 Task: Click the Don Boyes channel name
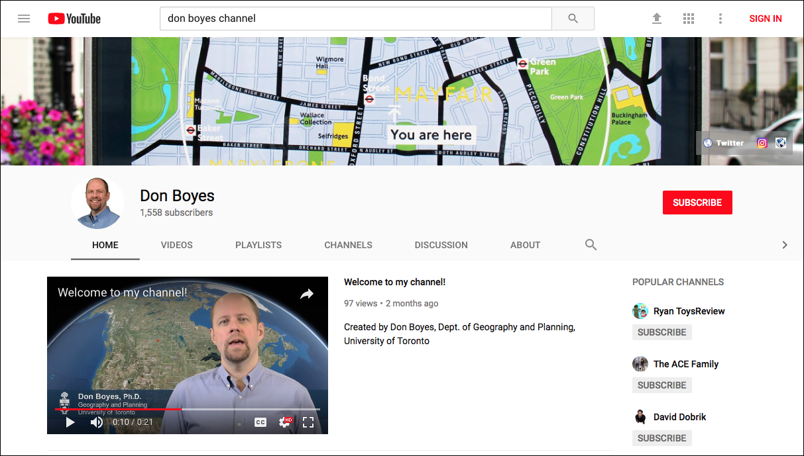pyautogui.click(x=177, y=196)
